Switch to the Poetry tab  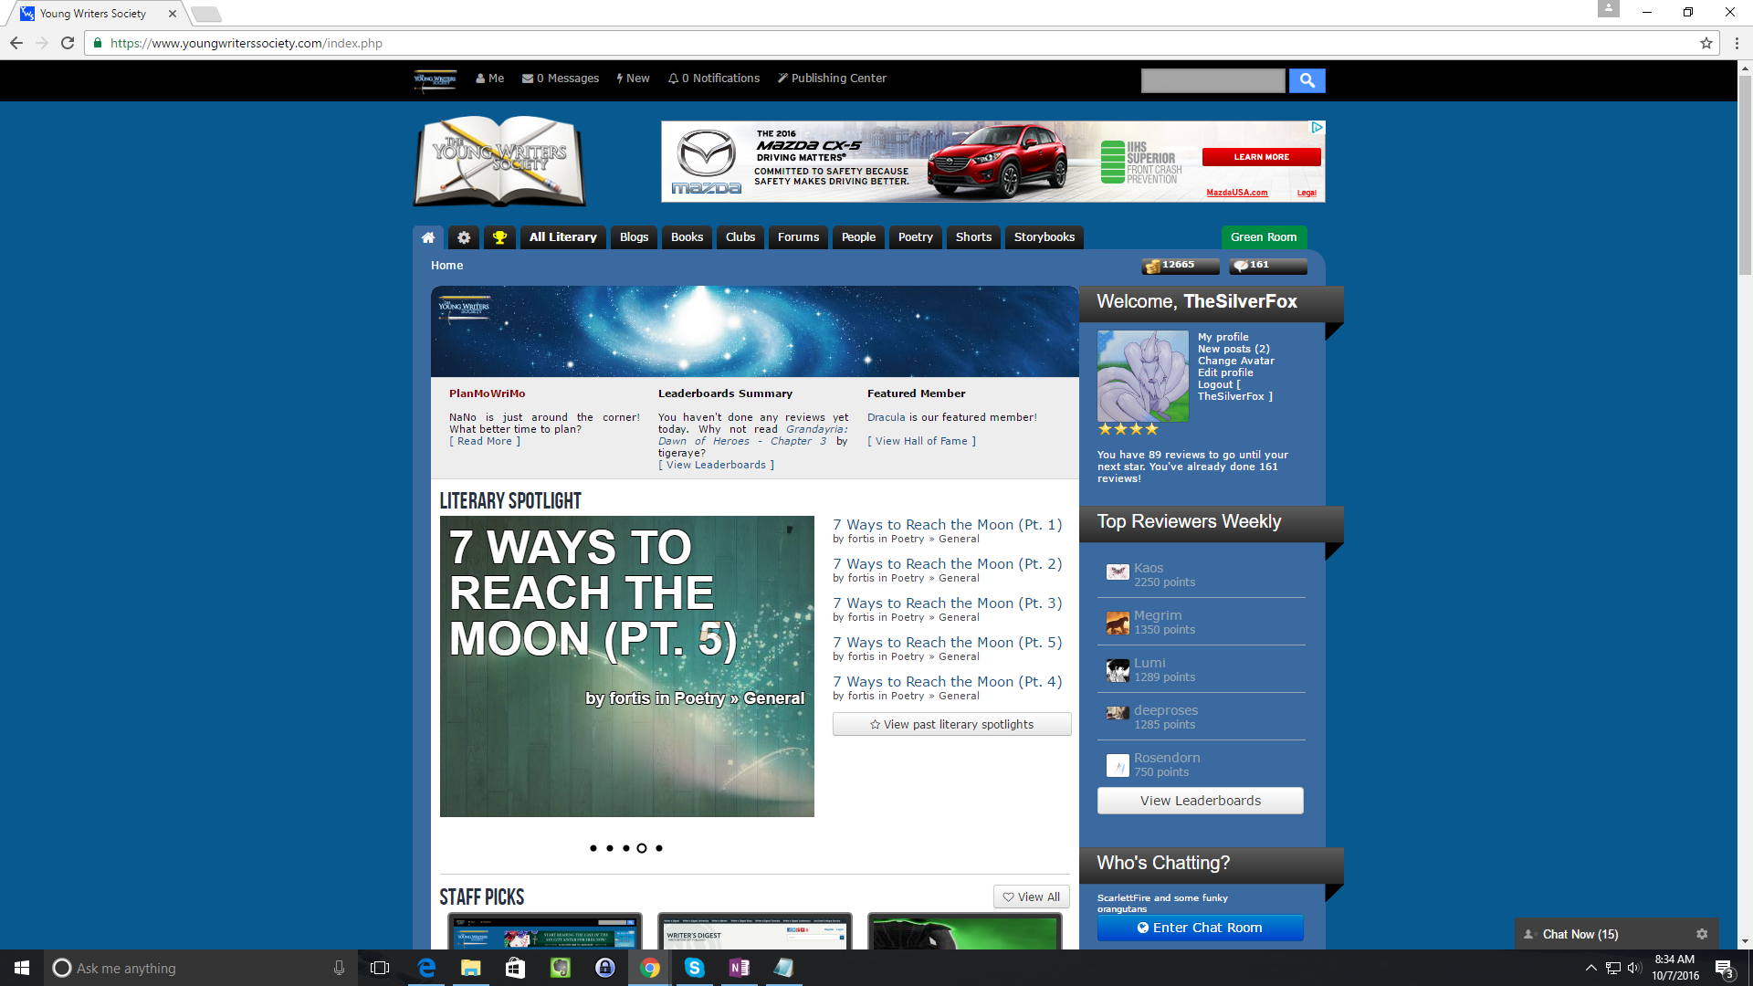tap(915, 237)
